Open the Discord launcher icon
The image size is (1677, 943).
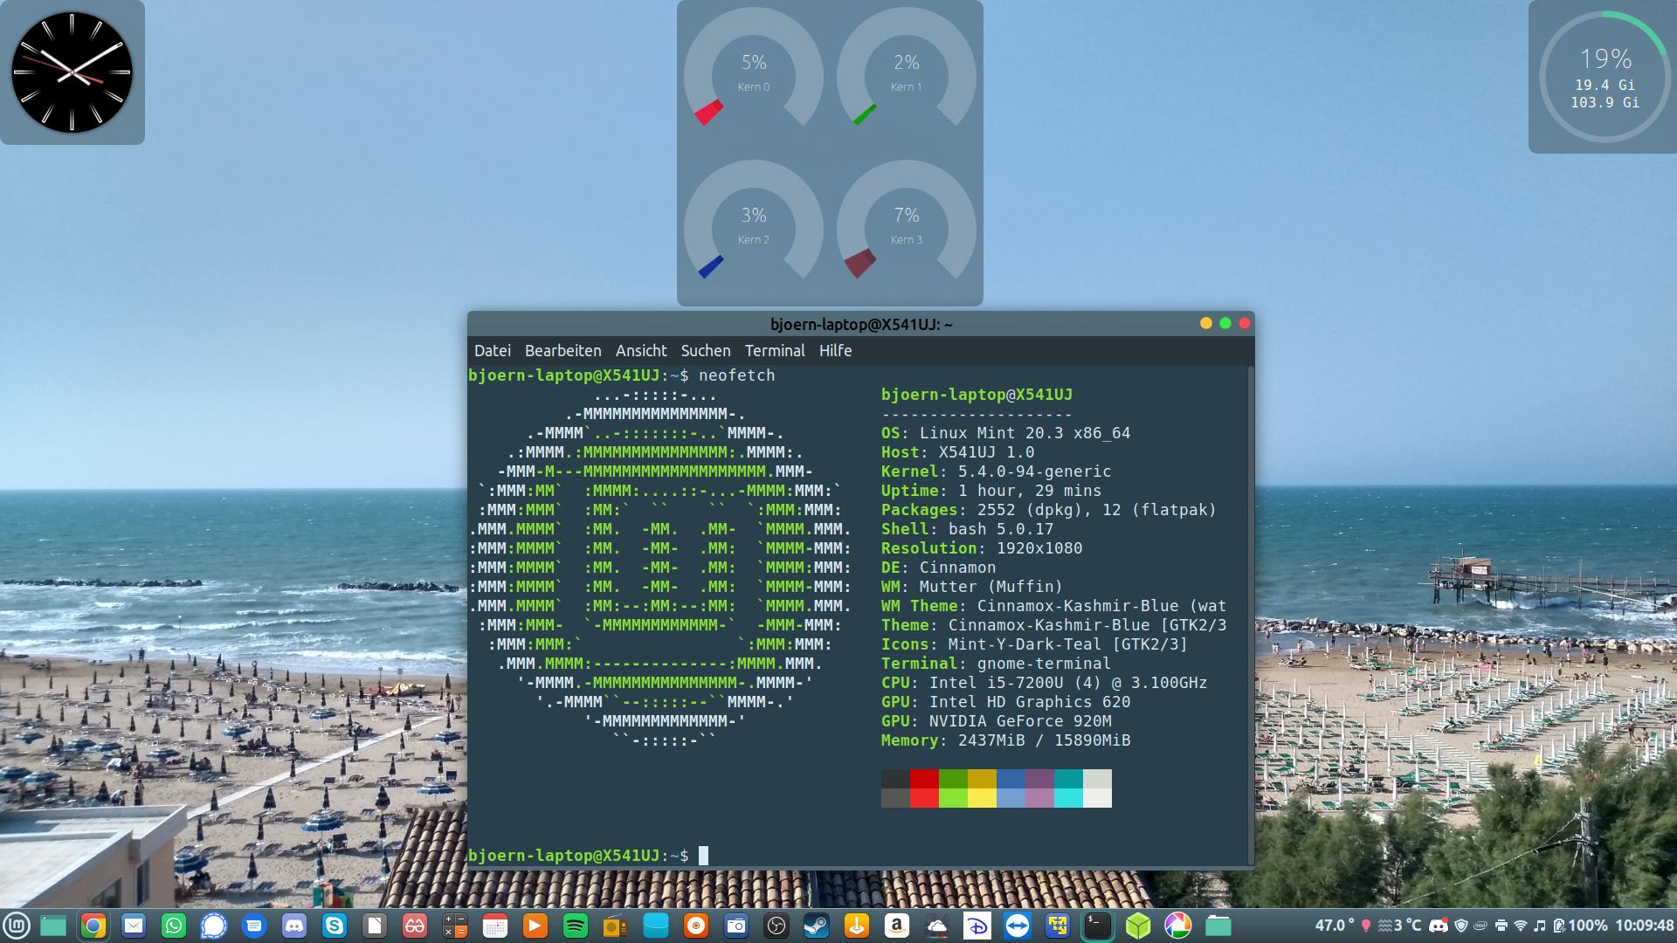[x=294, y=926]
